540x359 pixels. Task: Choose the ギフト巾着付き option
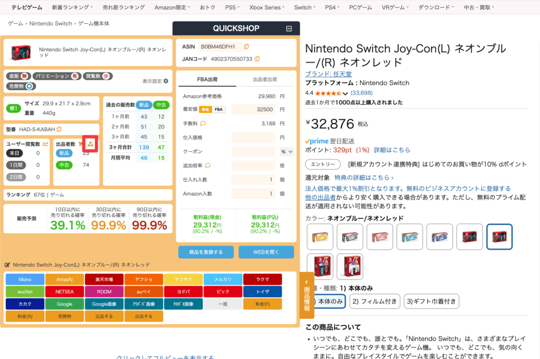click(x=431, y=301)
